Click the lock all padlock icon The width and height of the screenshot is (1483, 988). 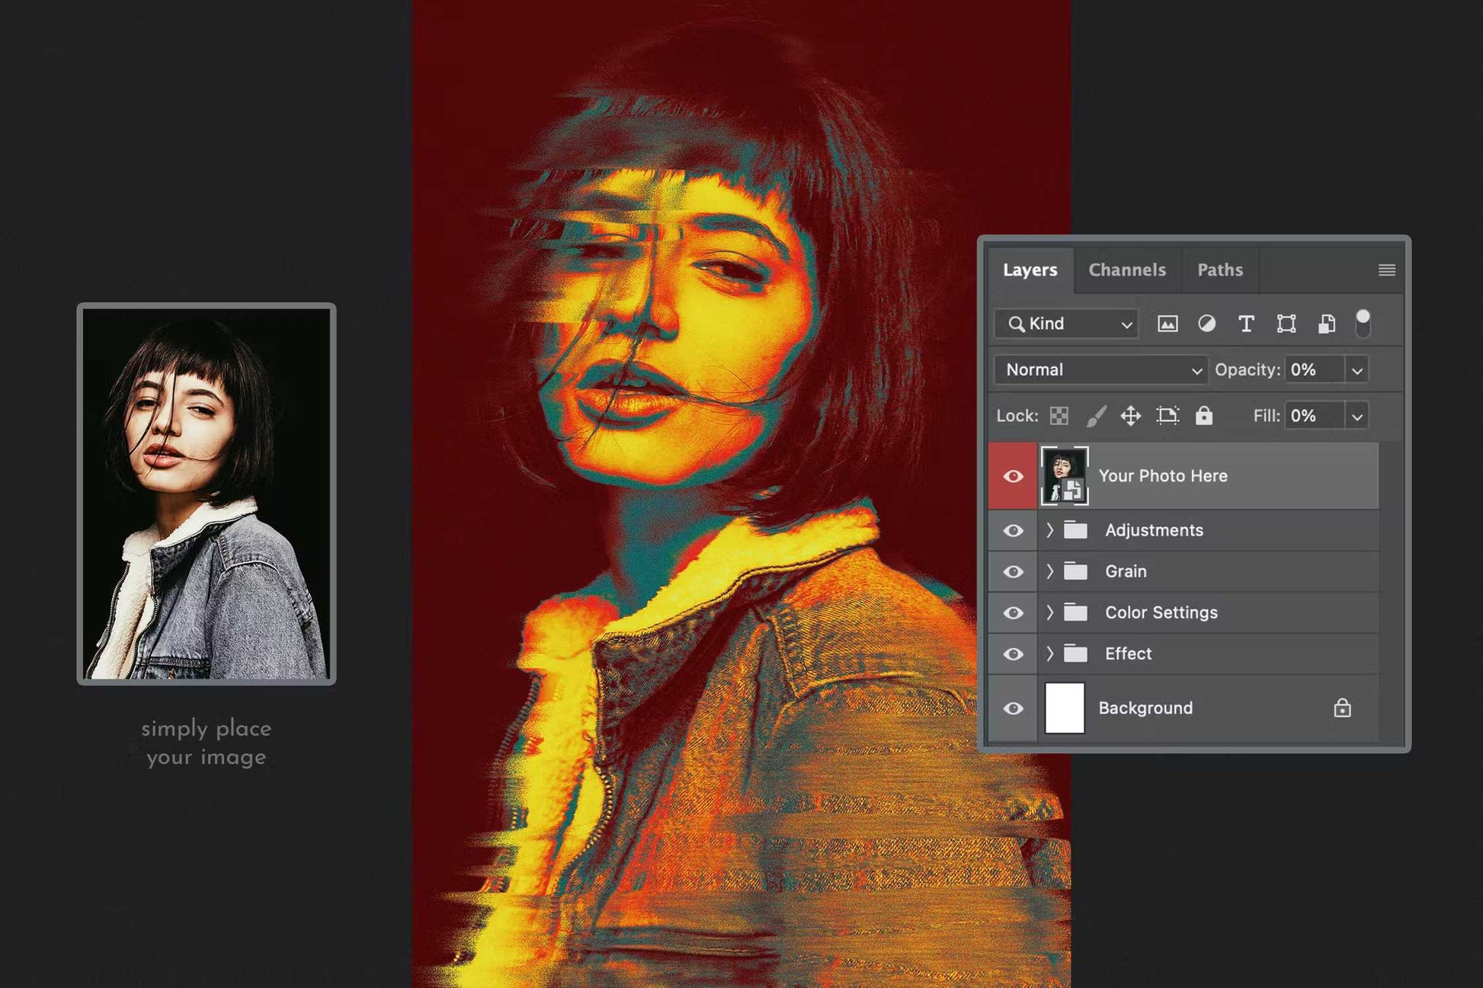1203,416
